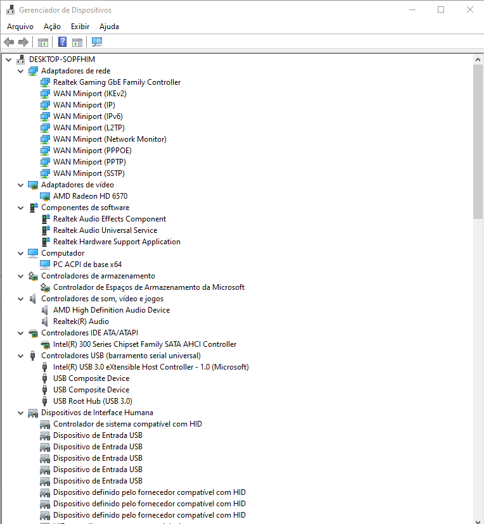Click the speaker icon beside Realtek(R) Audio
Image resolution: width=484 pixels, height=524 pixels.
tap(44, 321)
